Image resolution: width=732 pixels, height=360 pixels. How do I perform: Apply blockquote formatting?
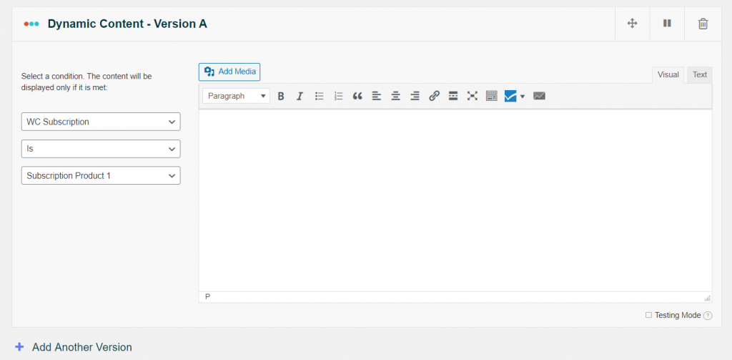[357, 97]
